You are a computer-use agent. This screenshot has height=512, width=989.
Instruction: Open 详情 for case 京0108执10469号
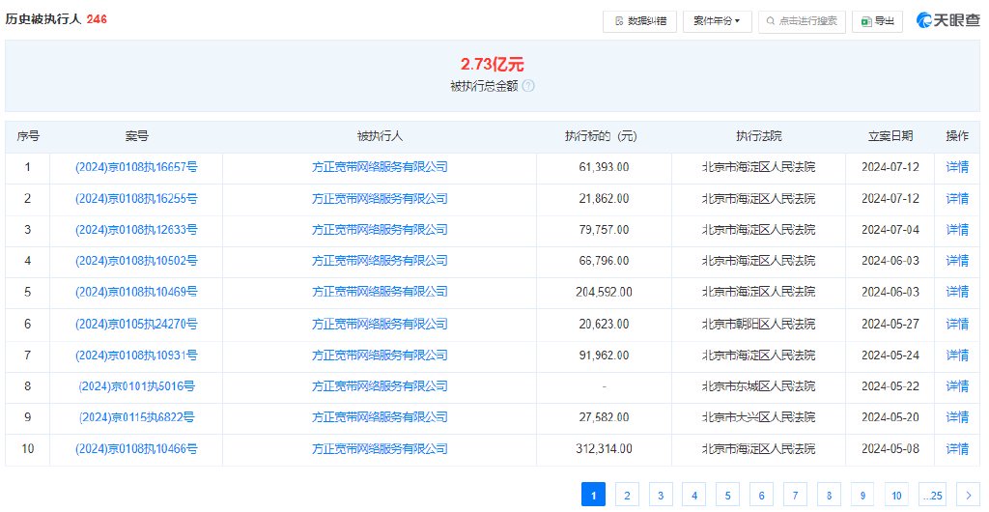coord(957,292)
